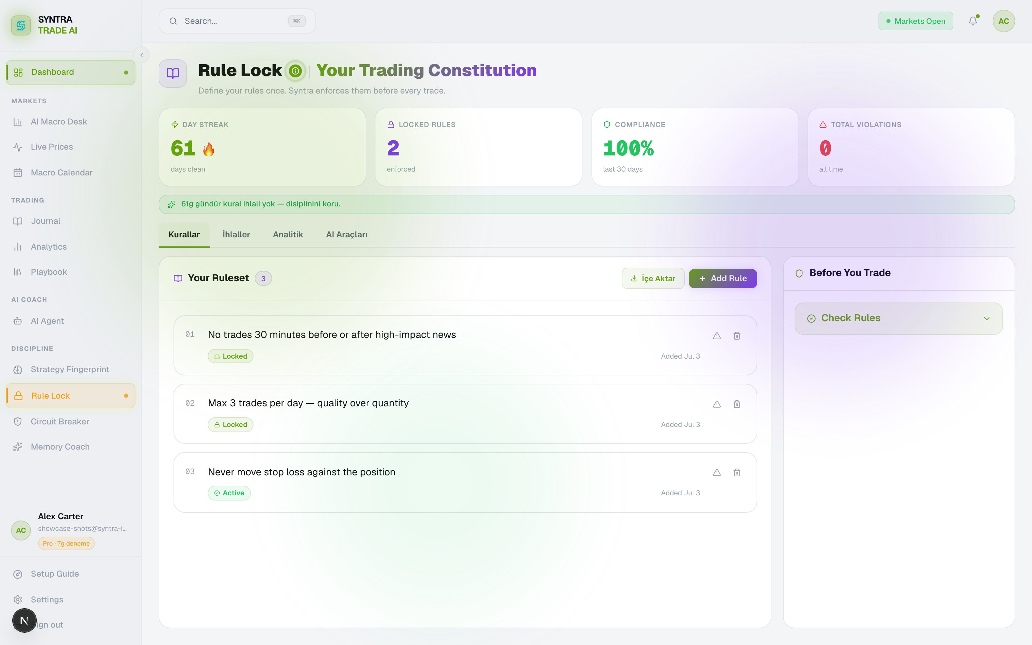This screenshot has width=1032, height=645.
Task: Click the ⌘K shortcut badge
Action: [297, 21]
